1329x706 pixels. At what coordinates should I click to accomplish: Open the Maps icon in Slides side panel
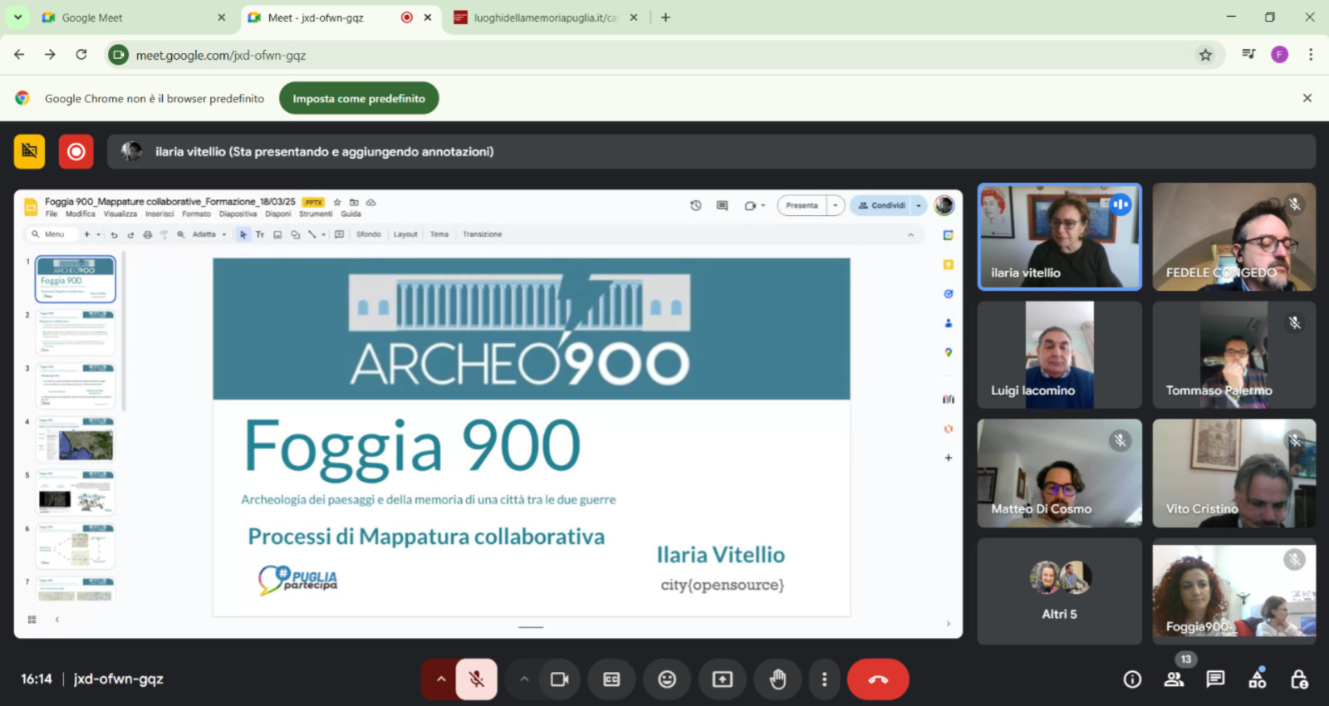(948, 352)
